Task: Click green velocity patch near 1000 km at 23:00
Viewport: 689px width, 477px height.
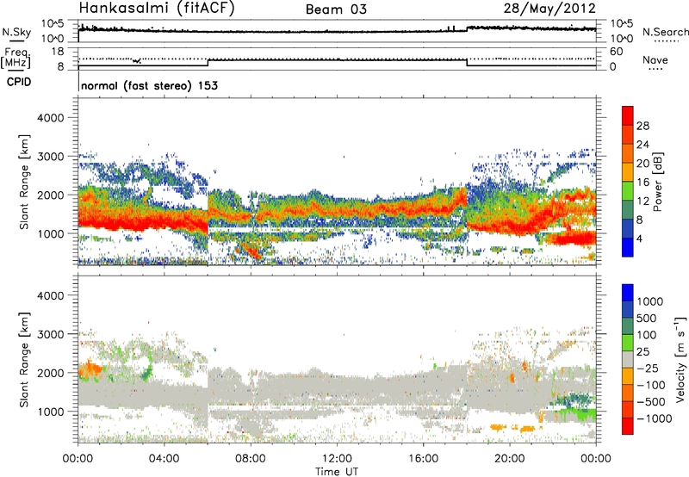Action: (580, 414)
